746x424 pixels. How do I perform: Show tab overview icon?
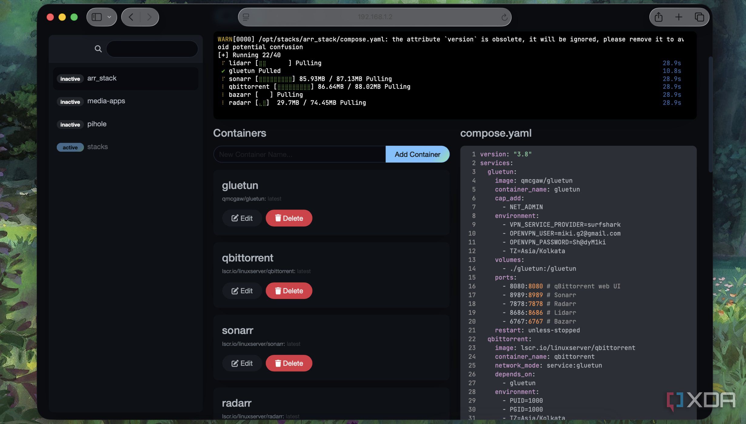point(699,17)
